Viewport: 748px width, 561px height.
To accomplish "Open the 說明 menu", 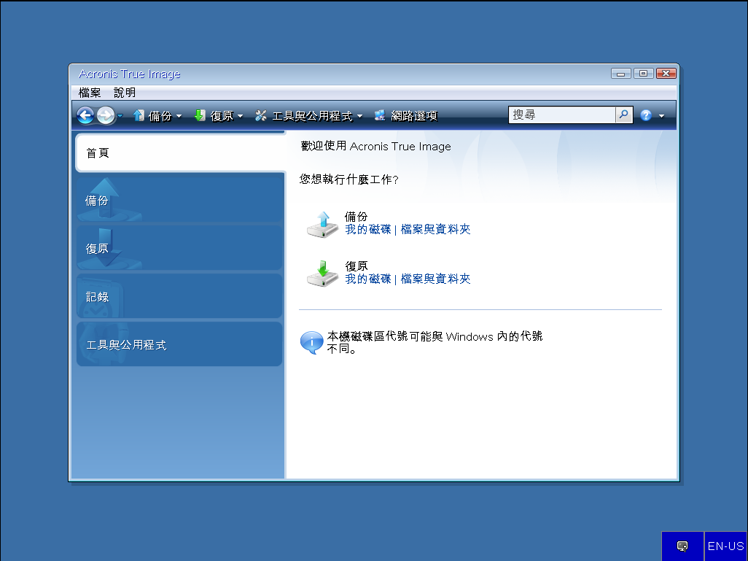I will pyautogui.click(x=125, y=93).
